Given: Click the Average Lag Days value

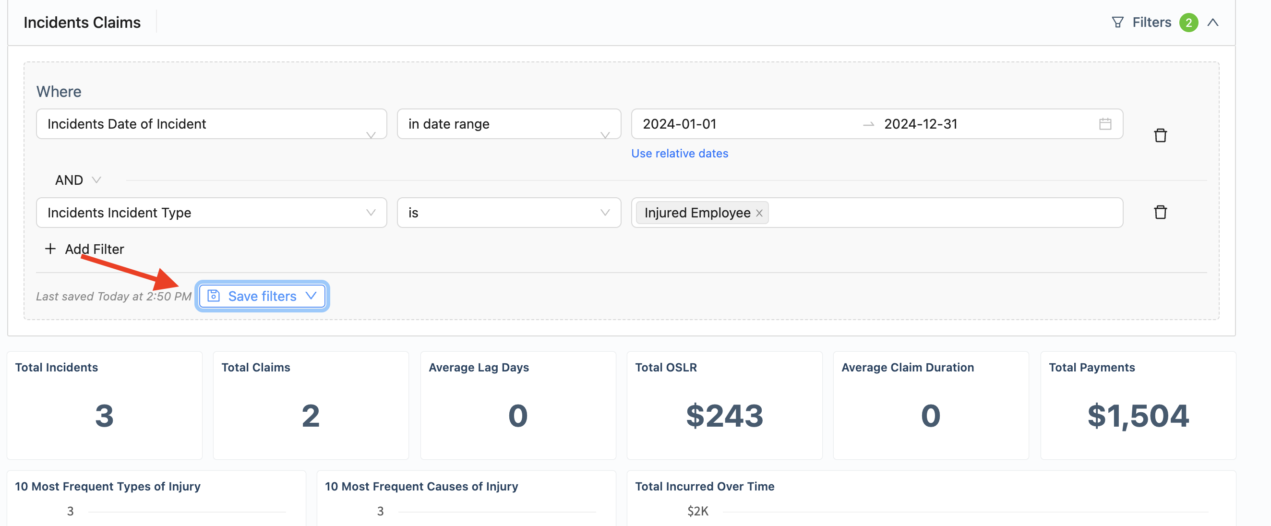Looking at the screenshot, I should coord(517,416).
